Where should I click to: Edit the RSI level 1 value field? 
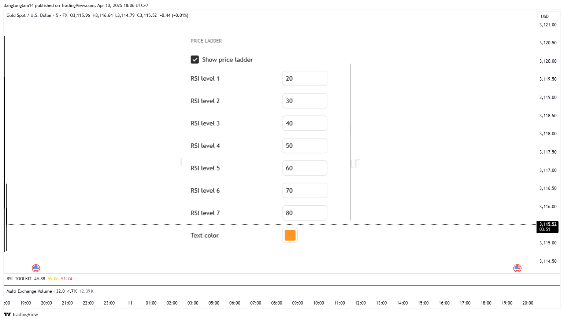(305, 78)
